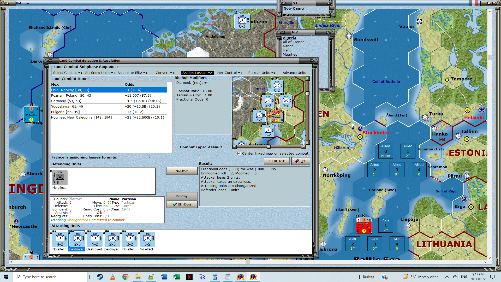Click the linked minimap horizontal scrollbar thumb
The height and width of the screenshot is (282, 501).
(x=269, y=147)
